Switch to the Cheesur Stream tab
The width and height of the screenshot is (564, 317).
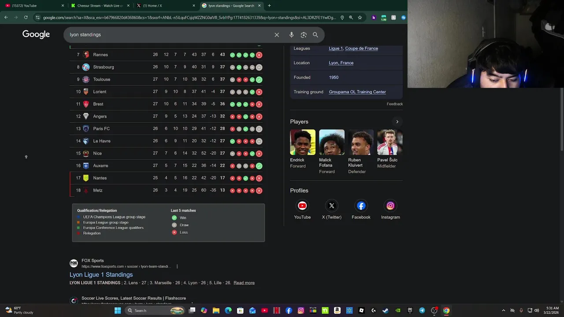coord(99,6)
